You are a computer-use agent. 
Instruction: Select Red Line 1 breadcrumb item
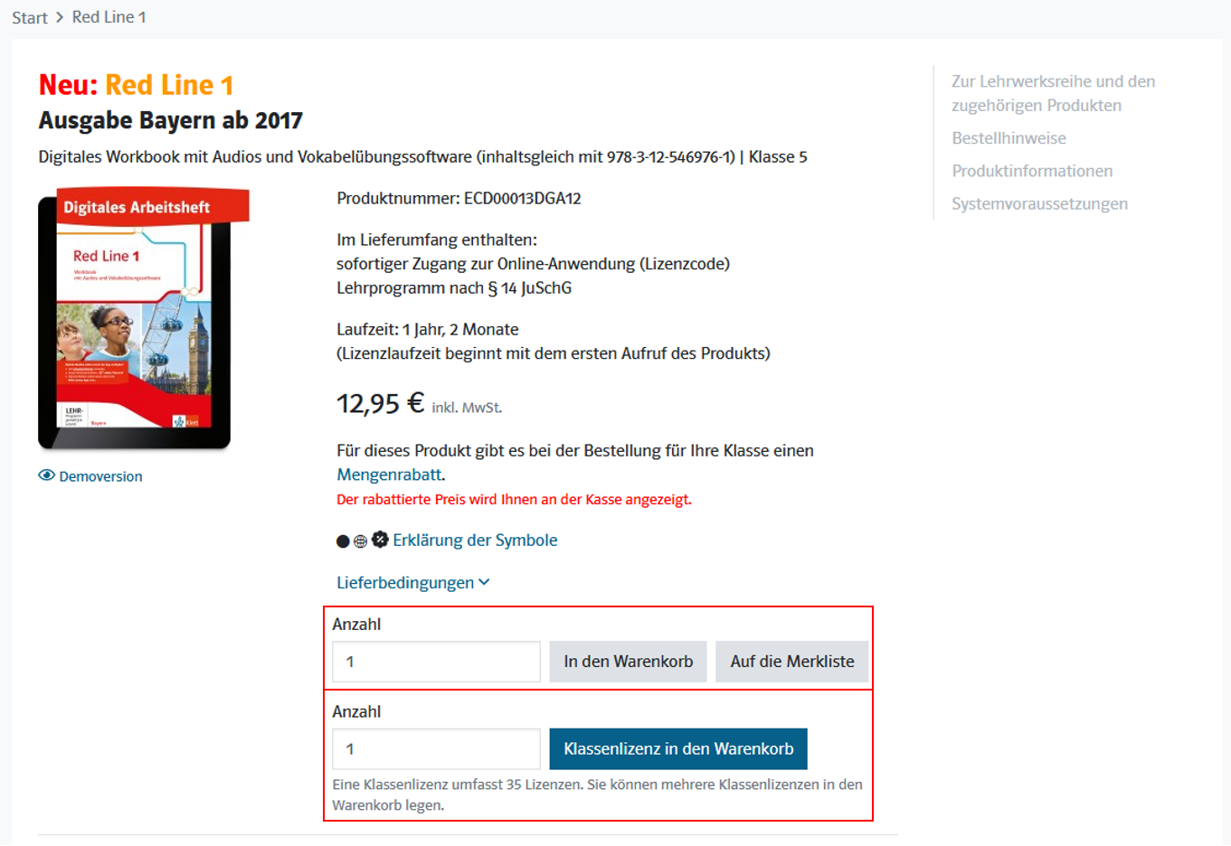tap(109, 17)
